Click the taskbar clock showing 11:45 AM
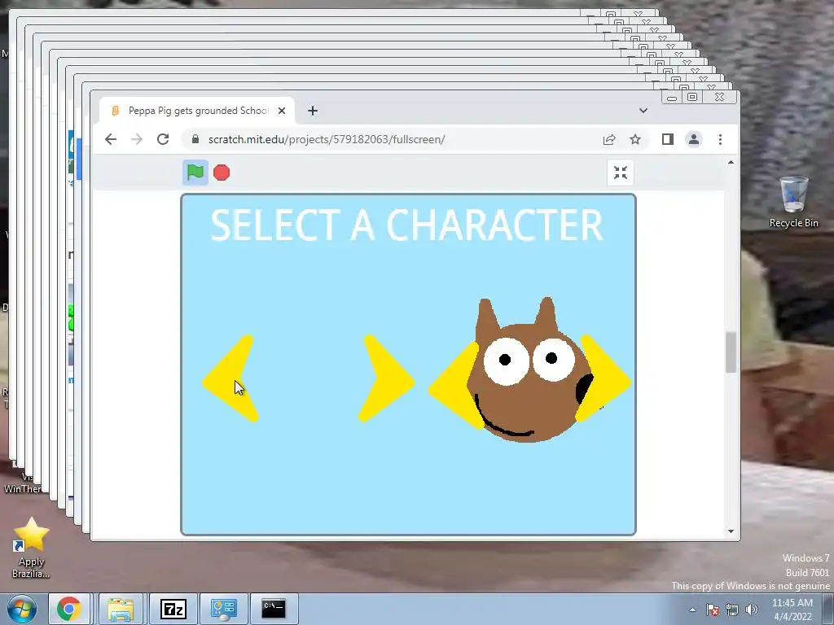This screenshot has height=625, width=834. click(792, 610)
